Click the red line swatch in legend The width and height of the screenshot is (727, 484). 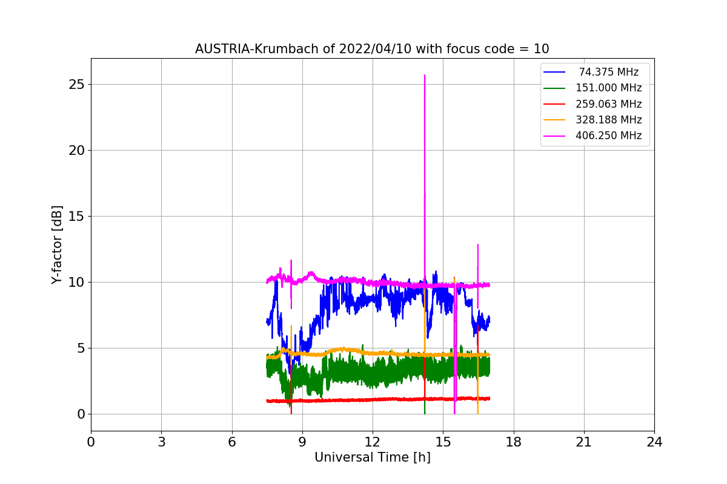(x=554, y=104)
